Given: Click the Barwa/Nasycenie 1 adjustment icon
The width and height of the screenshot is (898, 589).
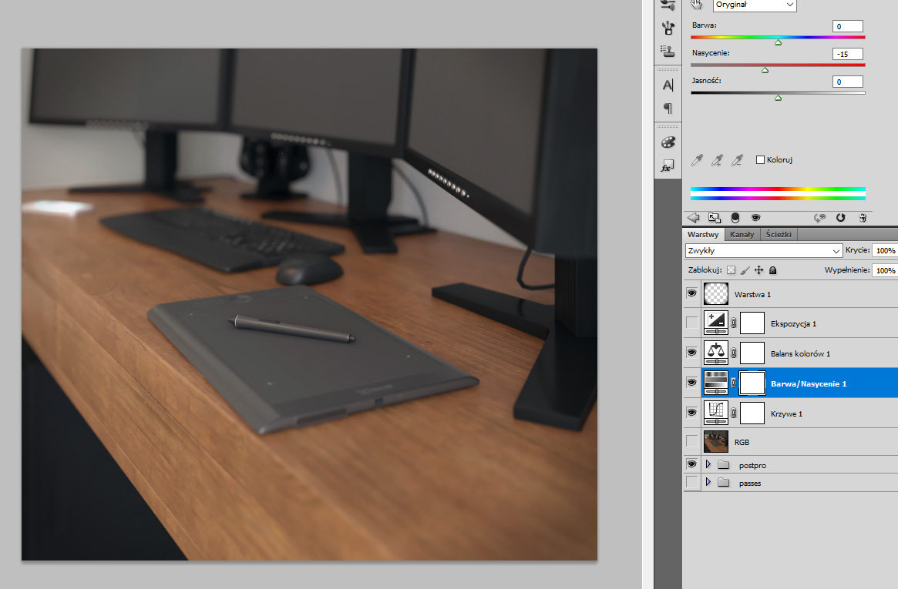Looking at the screenshot, I should point(716,383).
